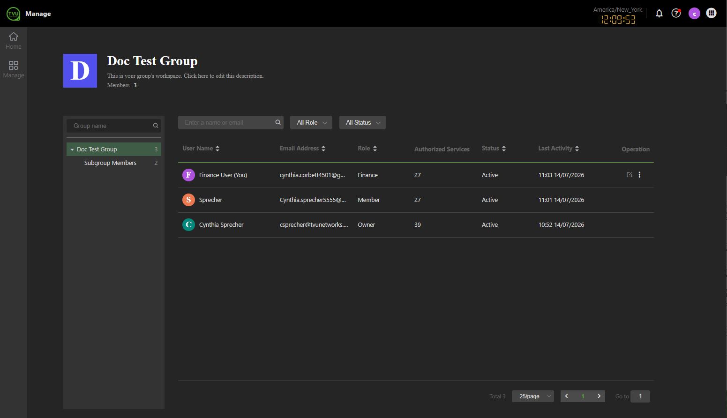The image size is (727, 418).
Task: Click the TVU logo icon
Action: 13,14
